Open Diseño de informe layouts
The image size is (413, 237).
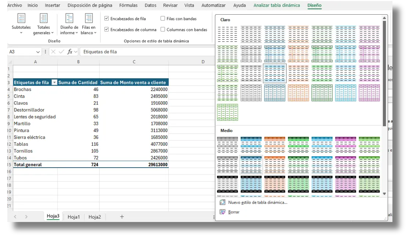click(x=69, y=24)
